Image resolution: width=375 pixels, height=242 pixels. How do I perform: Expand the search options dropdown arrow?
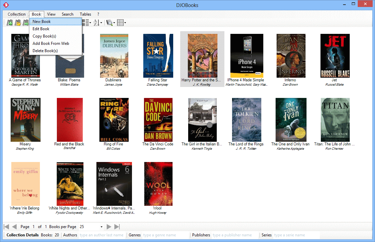[114, 23]
